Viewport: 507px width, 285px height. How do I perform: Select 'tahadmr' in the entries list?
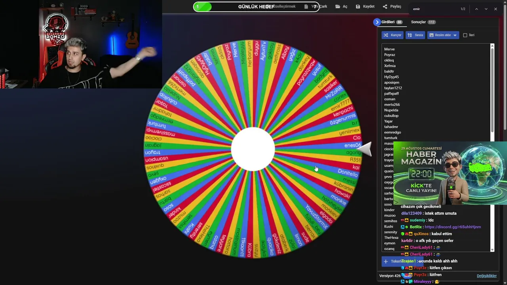point(391,127)
